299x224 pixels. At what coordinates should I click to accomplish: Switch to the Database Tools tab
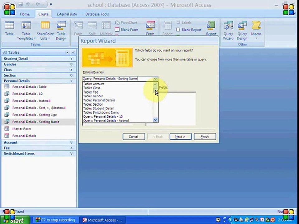(x=97, y=14)
